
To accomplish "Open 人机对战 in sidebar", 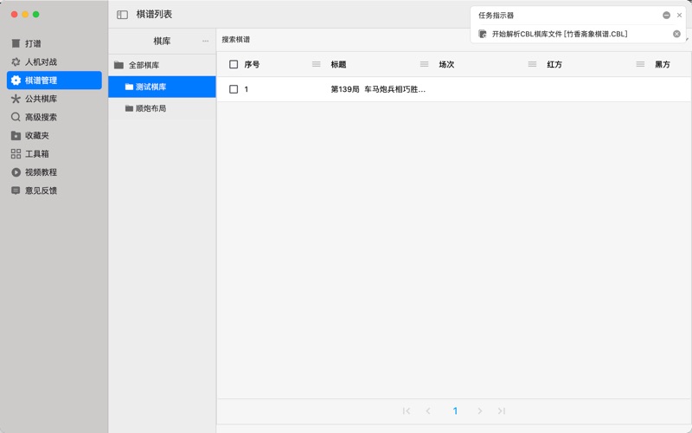I will point(41,62).
